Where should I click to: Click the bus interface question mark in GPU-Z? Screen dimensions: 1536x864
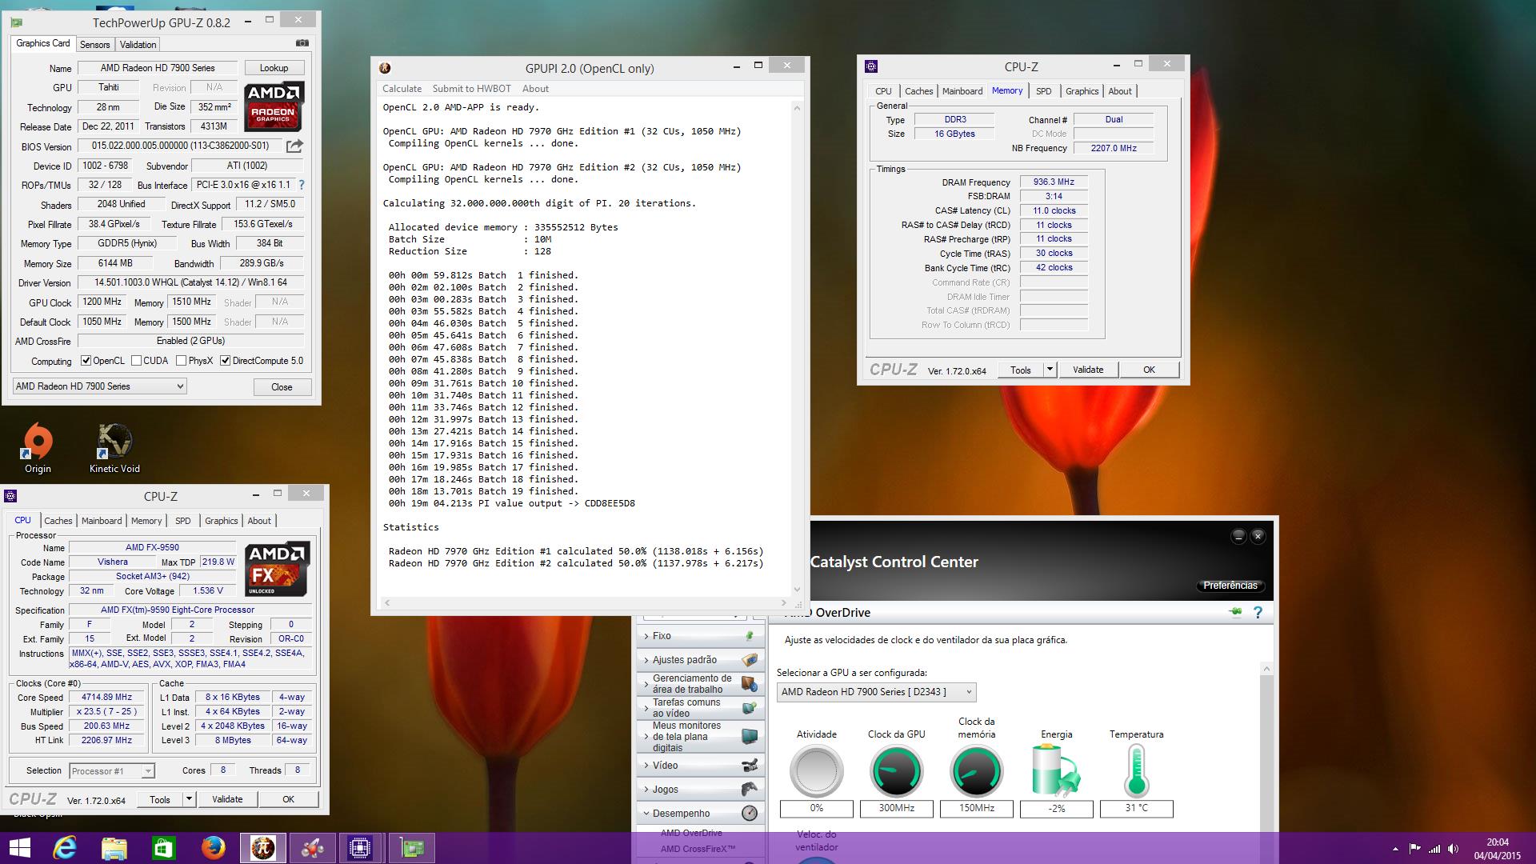[x=302, y=185]
